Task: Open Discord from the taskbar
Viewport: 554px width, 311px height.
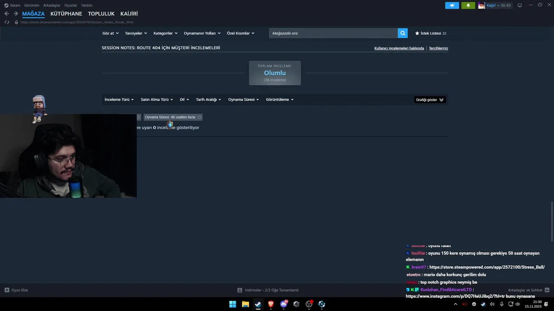Action: tap(283, 304)
